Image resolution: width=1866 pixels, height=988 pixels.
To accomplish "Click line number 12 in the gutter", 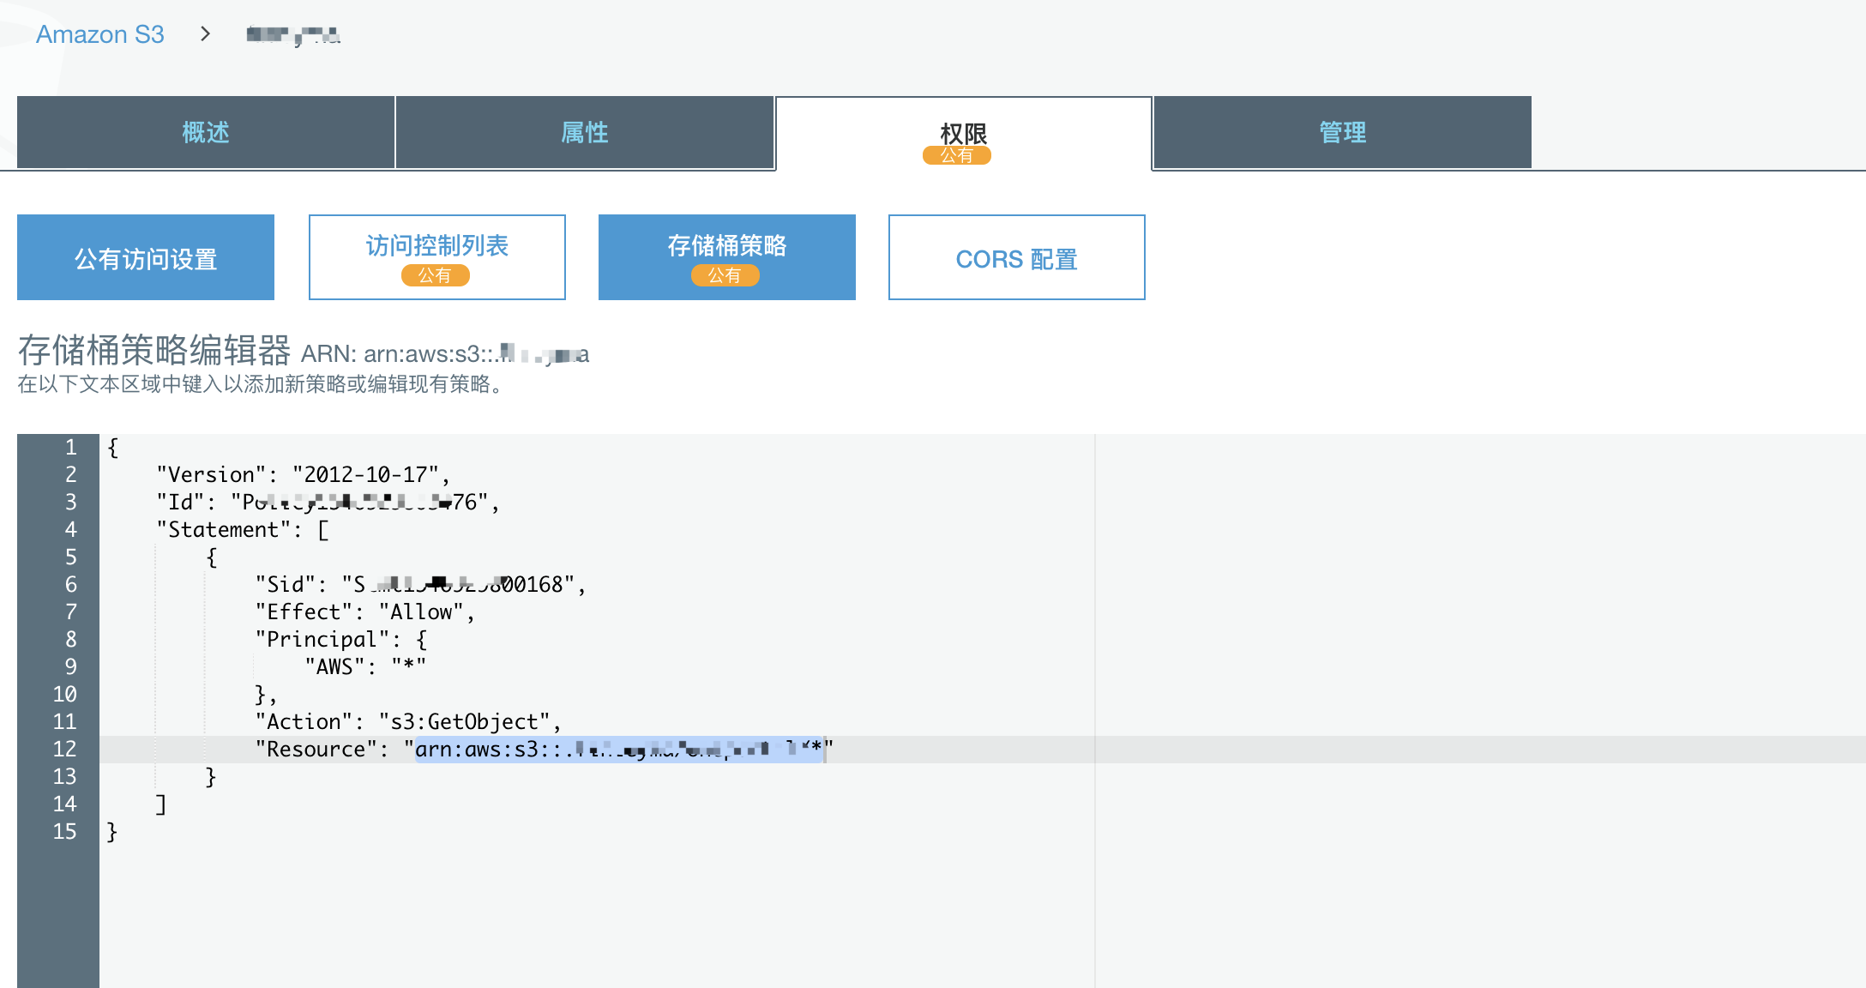I will pos(64,749).
